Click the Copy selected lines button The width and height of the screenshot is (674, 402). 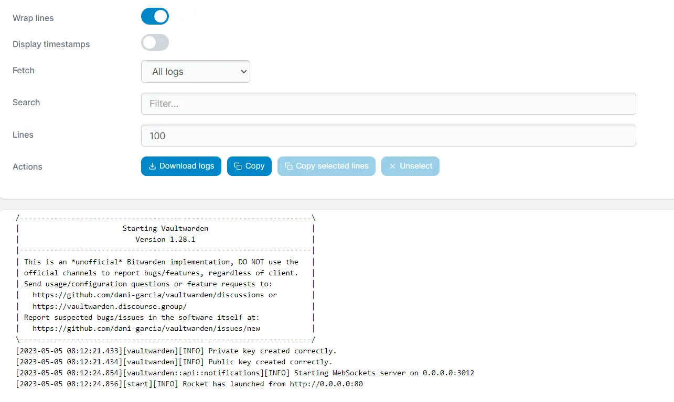click(x=326, y=166)
